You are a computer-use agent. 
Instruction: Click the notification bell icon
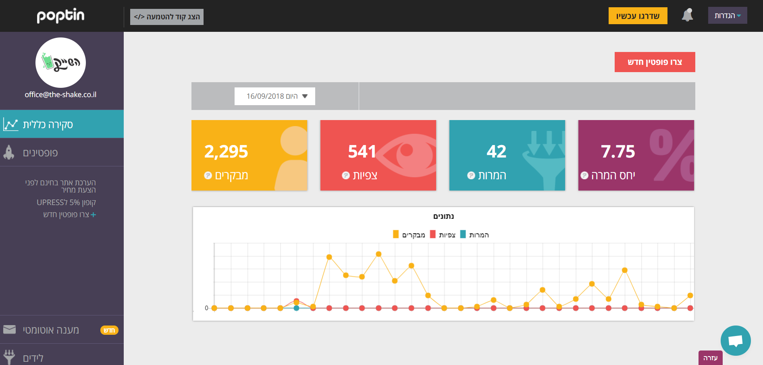pos(687,15)
